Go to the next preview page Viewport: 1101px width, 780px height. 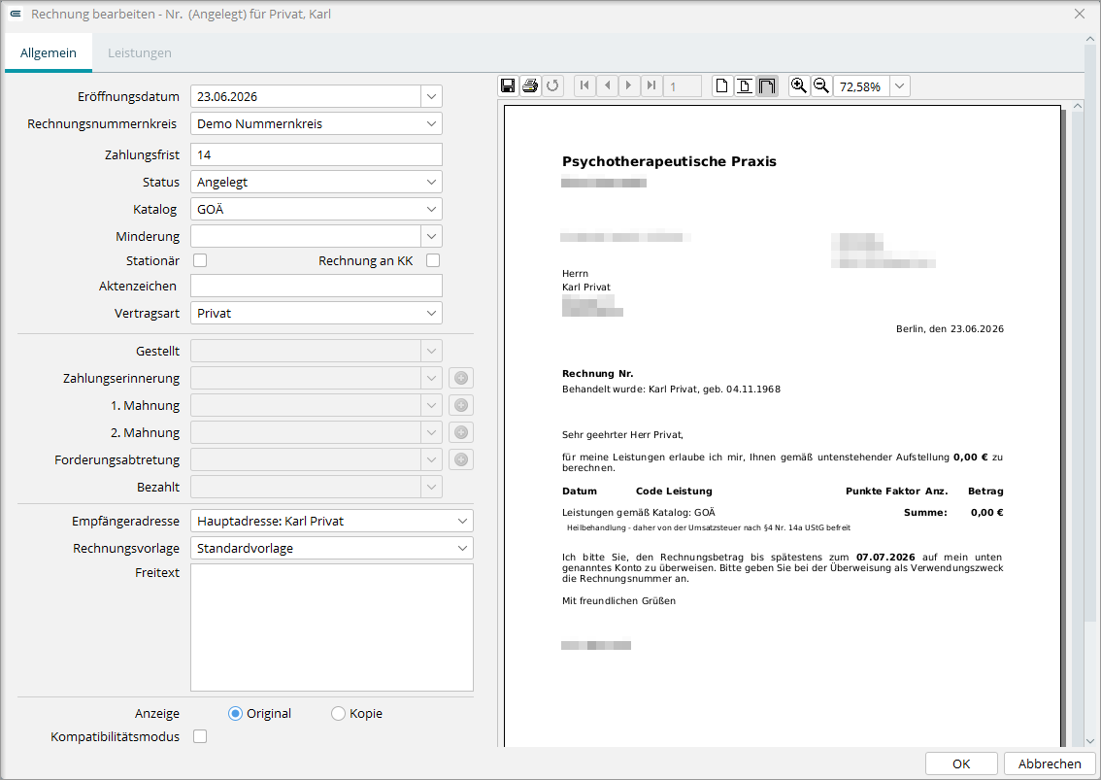click(629, 85)
